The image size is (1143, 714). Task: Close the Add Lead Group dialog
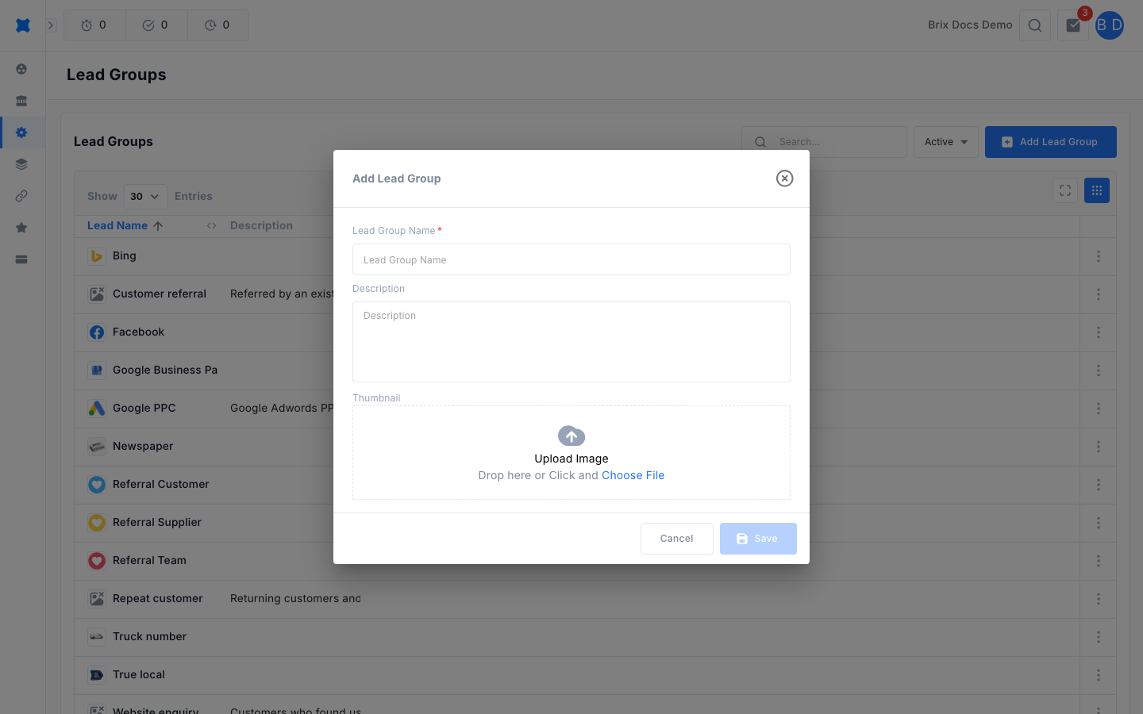784,178
